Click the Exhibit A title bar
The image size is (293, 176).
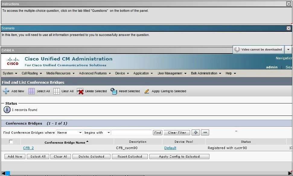coord(117,50)
